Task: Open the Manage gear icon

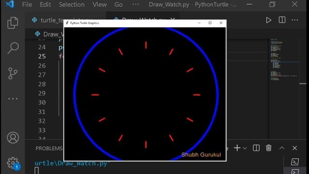Action: click(13, 163)
